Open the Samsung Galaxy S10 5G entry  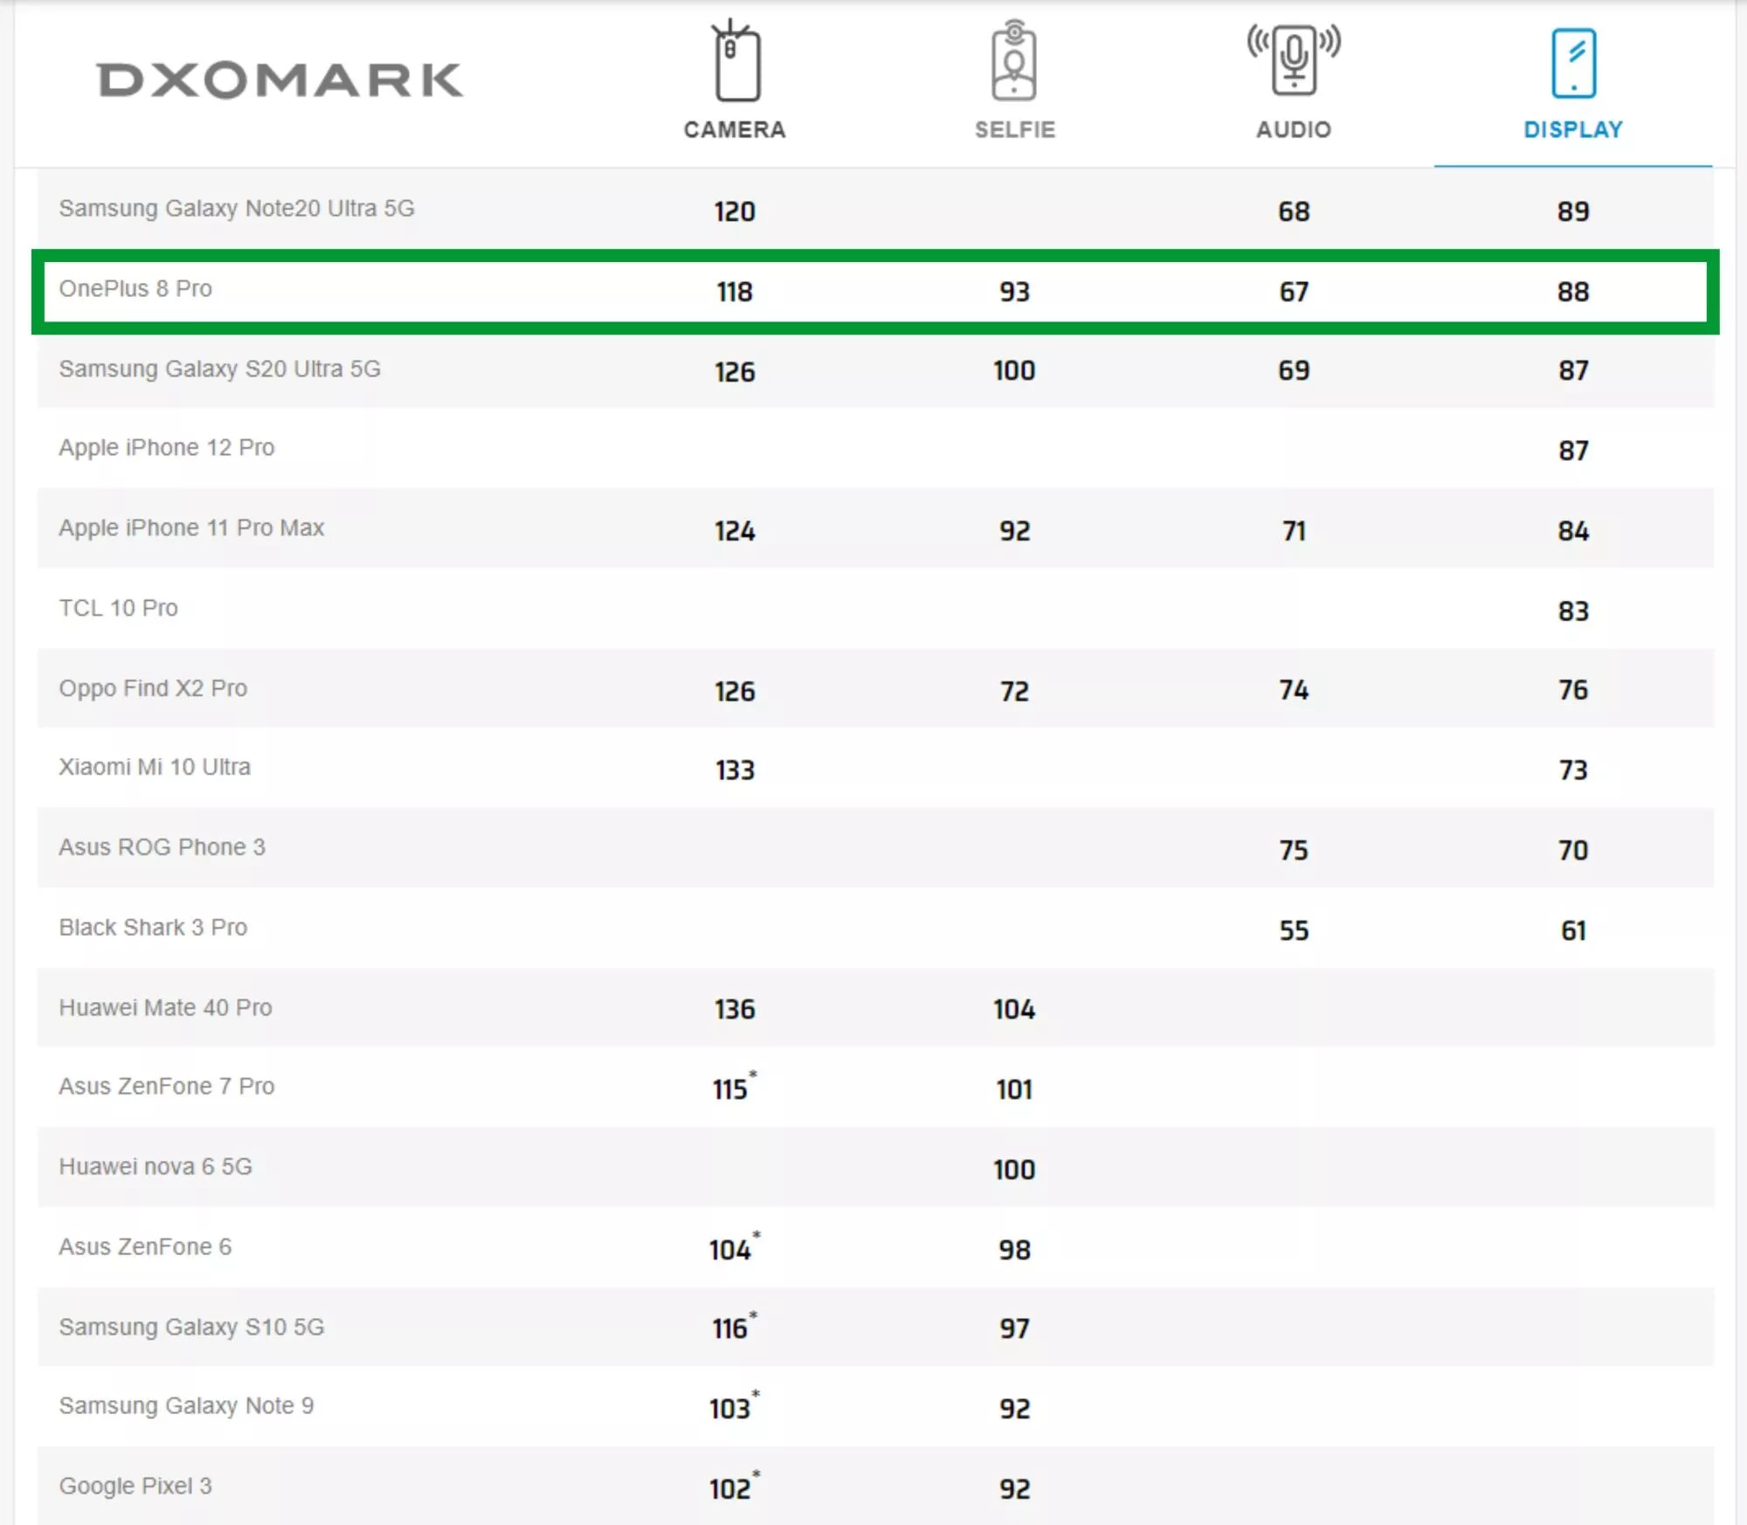pos(191,1328)
